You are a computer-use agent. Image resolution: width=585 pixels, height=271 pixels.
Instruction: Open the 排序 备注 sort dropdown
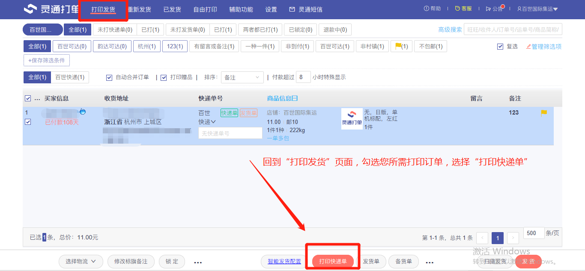pos(242,77)
